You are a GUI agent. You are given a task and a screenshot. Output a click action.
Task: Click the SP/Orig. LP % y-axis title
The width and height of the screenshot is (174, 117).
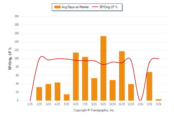(x=10, y=58)
